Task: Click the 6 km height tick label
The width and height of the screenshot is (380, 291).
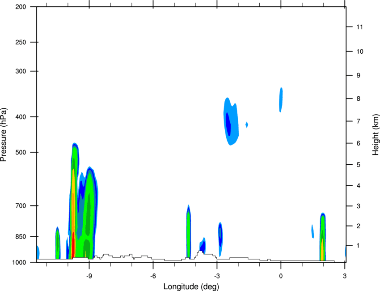Action: [358, 143]
